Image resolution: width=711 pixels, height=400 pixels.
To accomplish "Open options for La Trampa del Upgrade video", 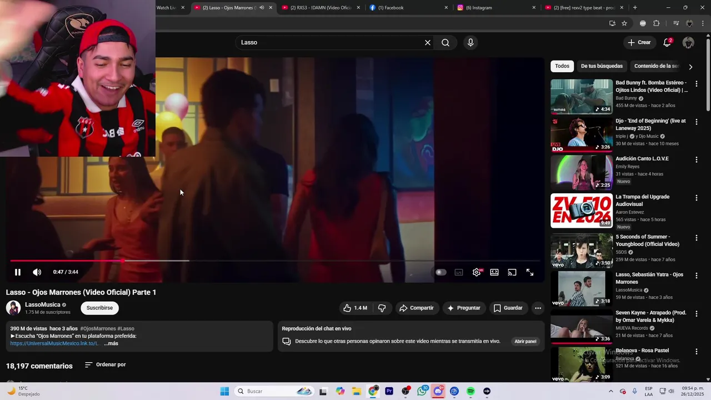I will click(697, 198).
